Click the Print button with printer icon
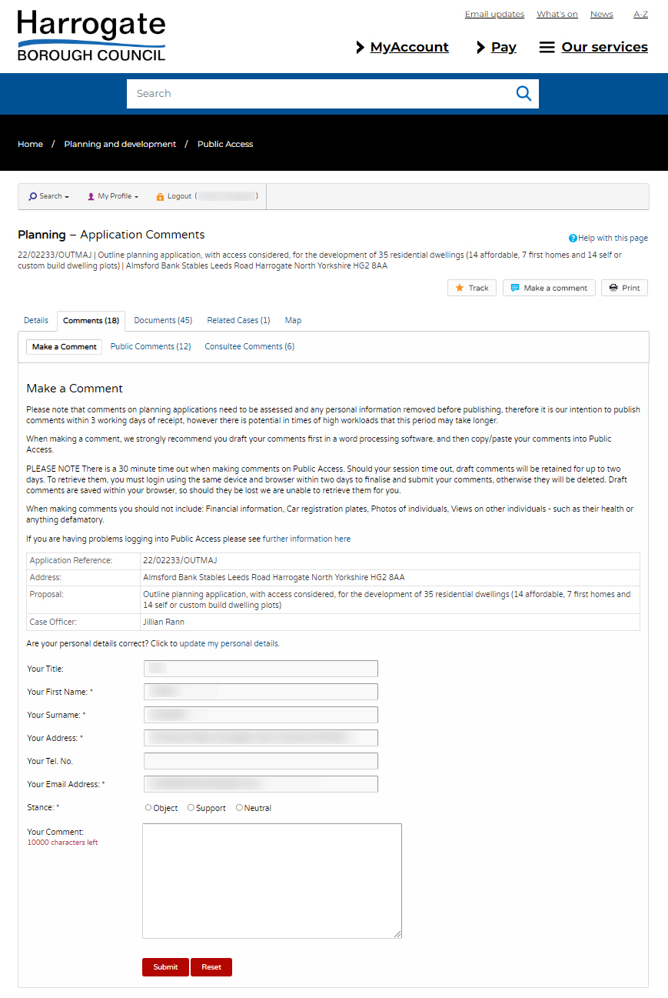This screenshot has height=998, width=668. click(623, 288)
